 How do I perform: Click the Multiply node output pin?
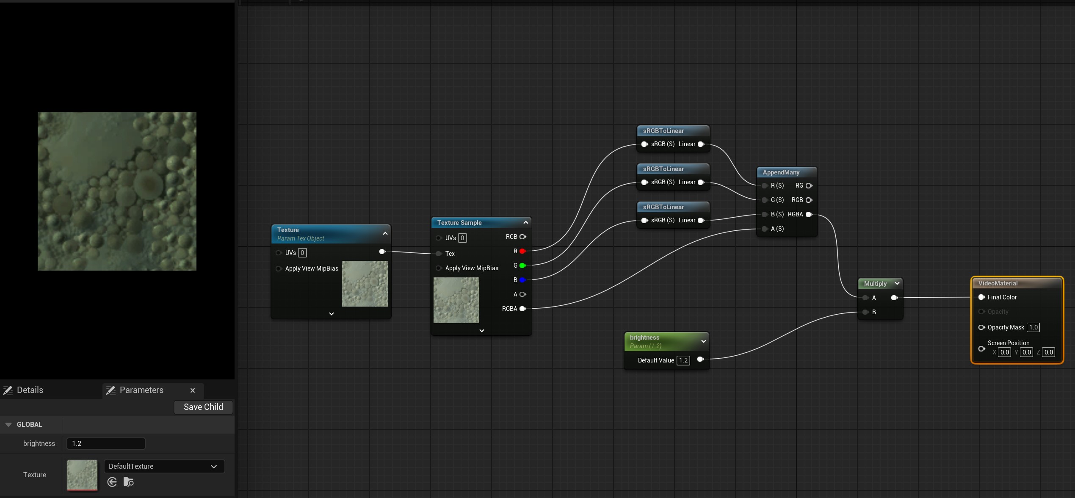click(x=894, y=298)
